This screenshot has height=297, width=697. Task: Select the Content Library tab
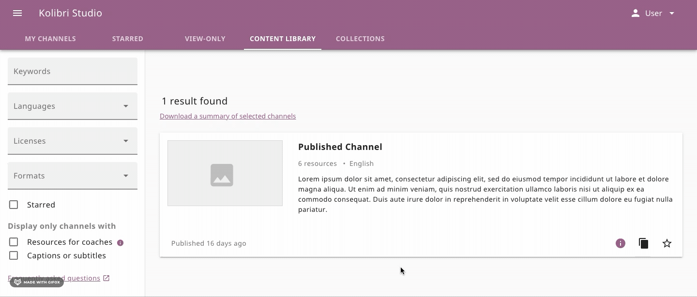283,39
